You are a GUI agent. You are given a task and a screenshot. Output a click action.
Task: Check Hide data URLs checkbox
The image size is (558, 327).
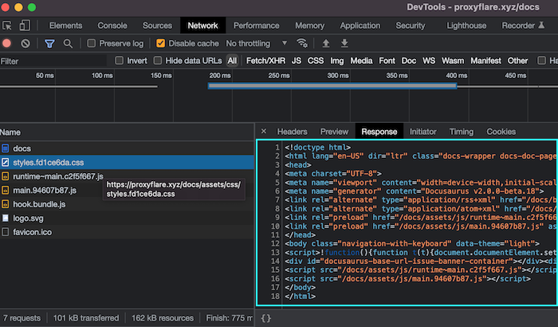click(158, 61)
